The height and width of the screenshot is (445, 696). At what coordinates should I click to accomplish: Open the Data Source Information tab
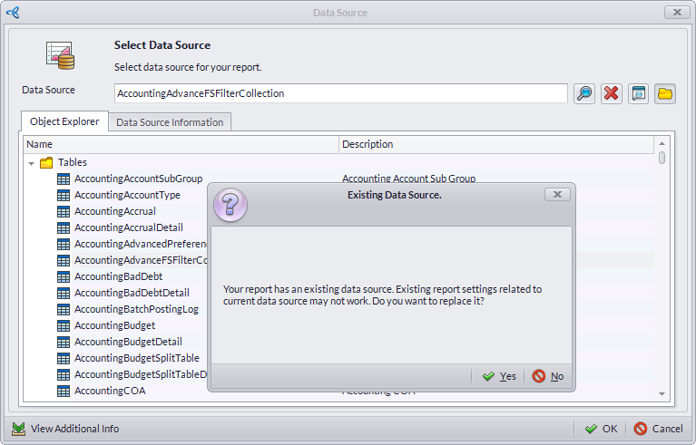[x=170, y=122]
